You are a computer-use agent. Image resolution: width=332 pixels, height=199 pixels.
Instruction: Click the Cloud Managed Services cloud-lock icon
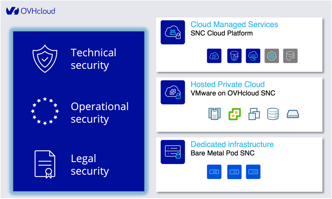(x=173, y=32)
